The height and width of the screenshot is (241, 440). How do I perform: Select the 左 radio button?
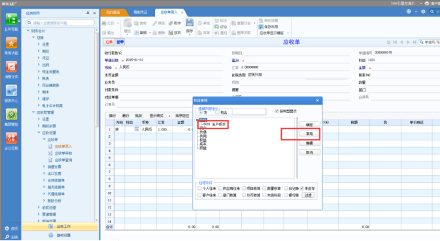pyautogui.click(x=201, y=112)
